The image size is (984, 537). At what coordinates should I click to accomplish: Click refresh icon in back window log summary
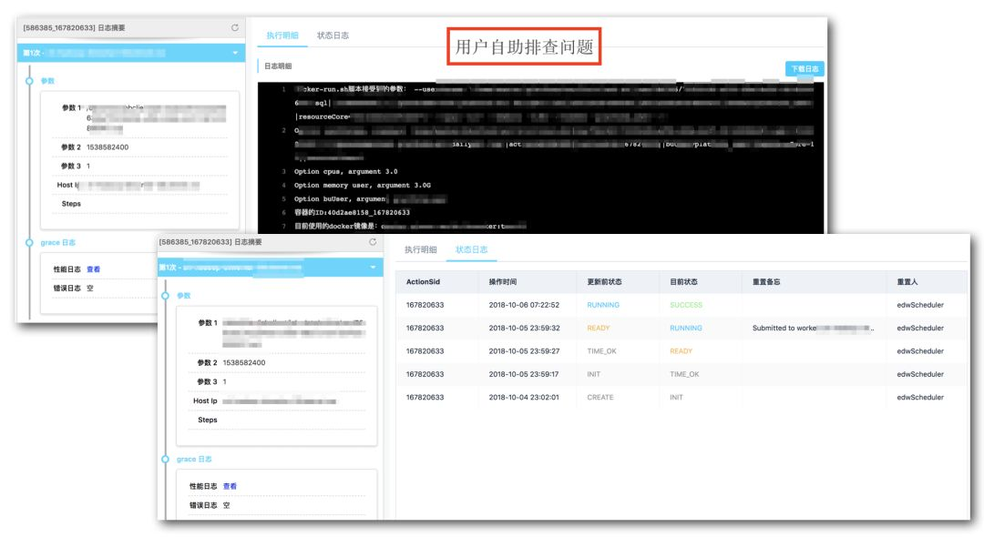pyautogui.click(x=235, y=27)
